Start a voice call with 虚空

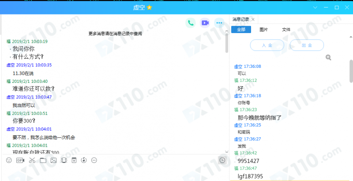tap(191, 23)
